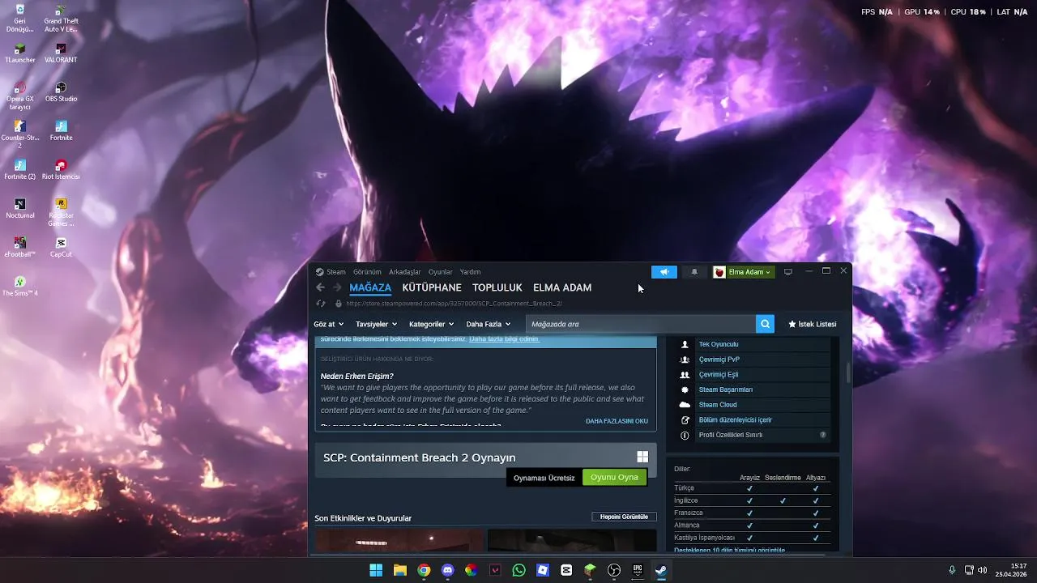Go back with the Steam back arrow

click(320, 287)
